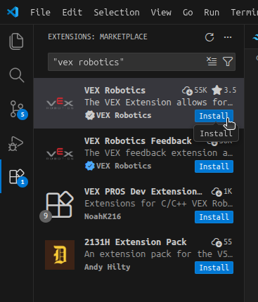Open the Run menu
This screenshot has height=302, width=258.
212,12
